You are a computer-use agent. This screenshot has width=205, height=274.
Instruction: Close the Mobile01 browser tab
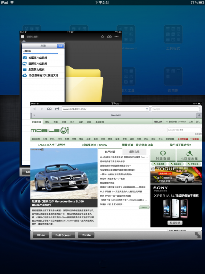coord(34,115)
